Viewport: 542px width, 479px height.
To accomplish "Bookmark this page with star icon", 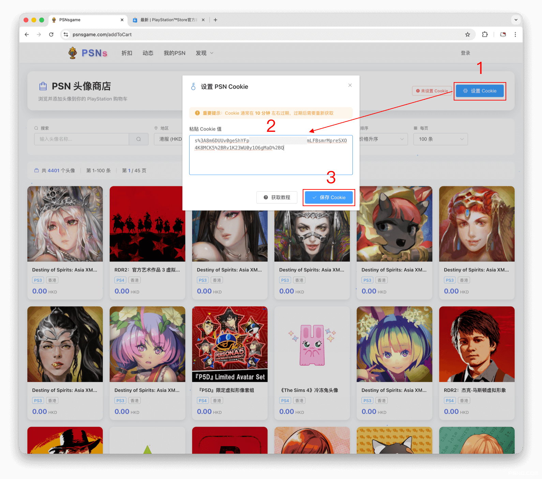I will tap(467, 34).
